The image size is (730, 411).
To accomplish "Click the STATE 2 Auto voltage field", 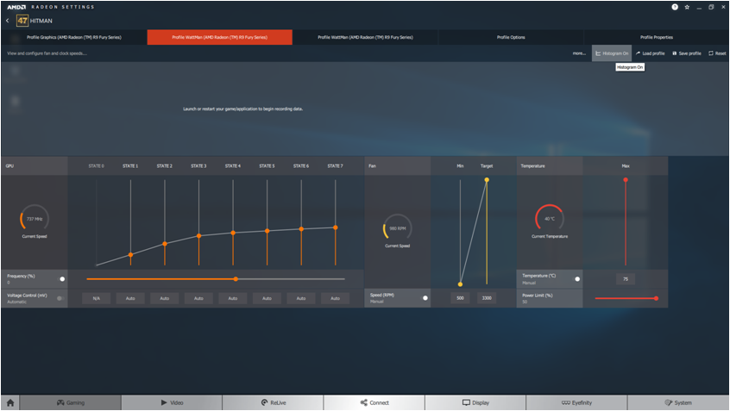I will 164,298.
